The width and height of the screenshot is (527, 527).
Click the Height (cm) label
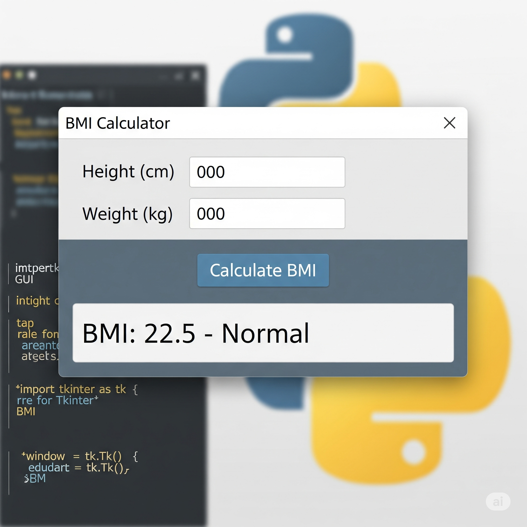[128, 172]
